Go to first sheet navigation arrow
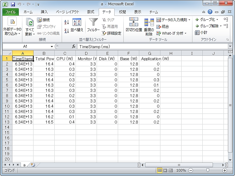The width and height of the screenshot is (235, 176). [5, 165]
